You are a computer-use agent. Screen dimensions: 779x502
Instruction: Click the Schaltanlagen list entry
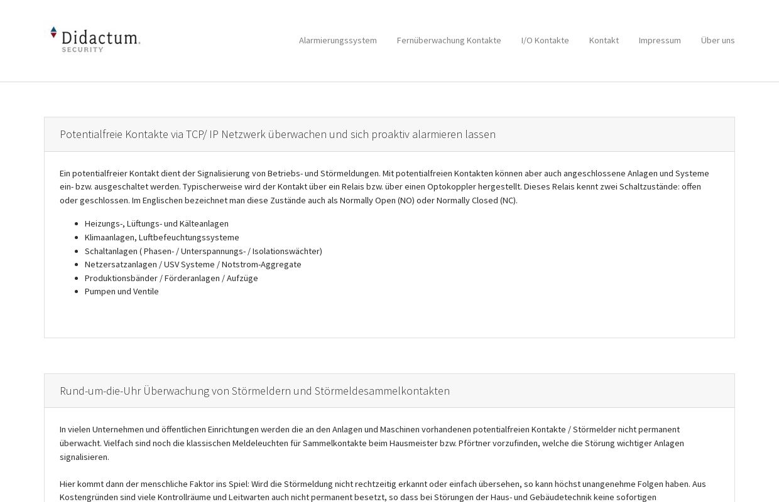click(x=203, y=251)
